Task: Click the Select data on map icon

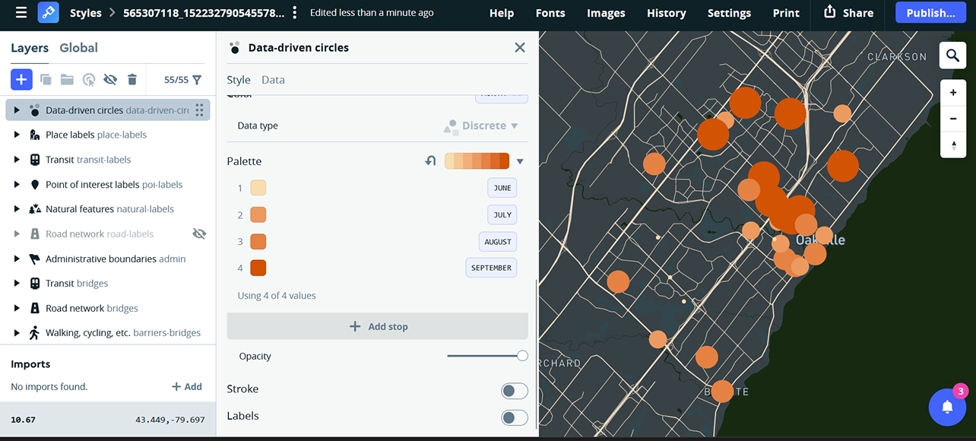Action: tap(88, 79)
